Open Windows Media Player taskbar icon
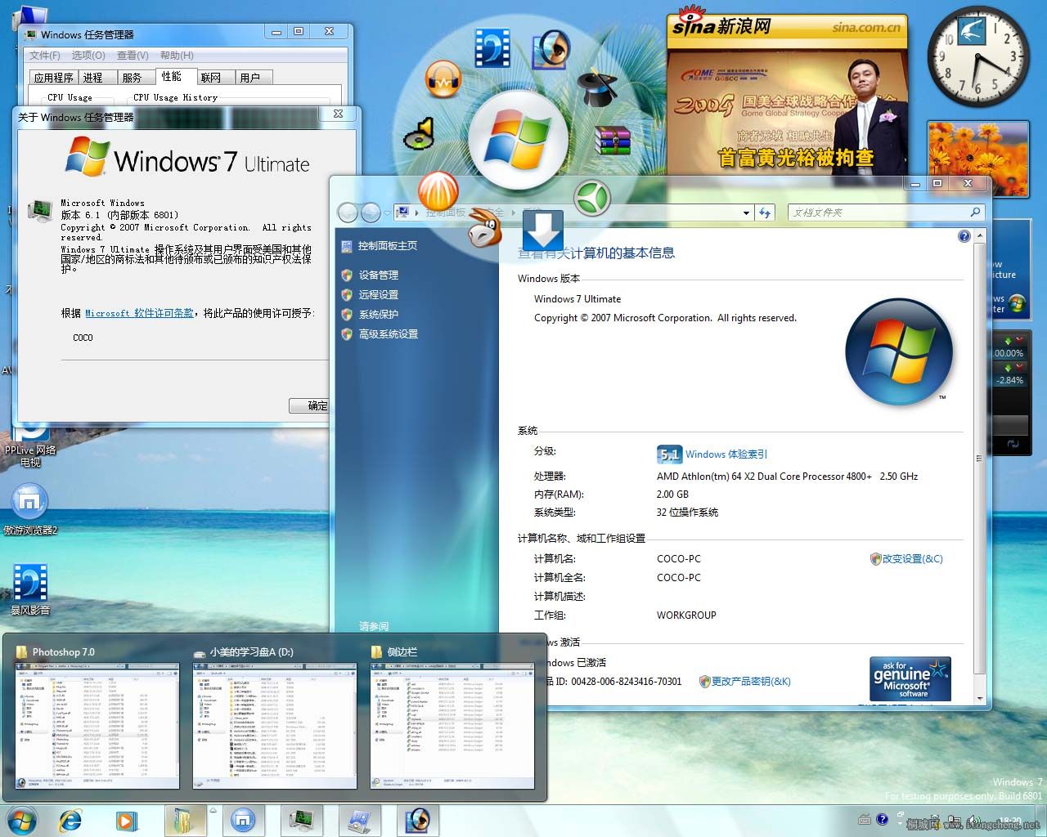This screenshot has width=1047, height=837. pyautogui.click(x=125, y=820)
